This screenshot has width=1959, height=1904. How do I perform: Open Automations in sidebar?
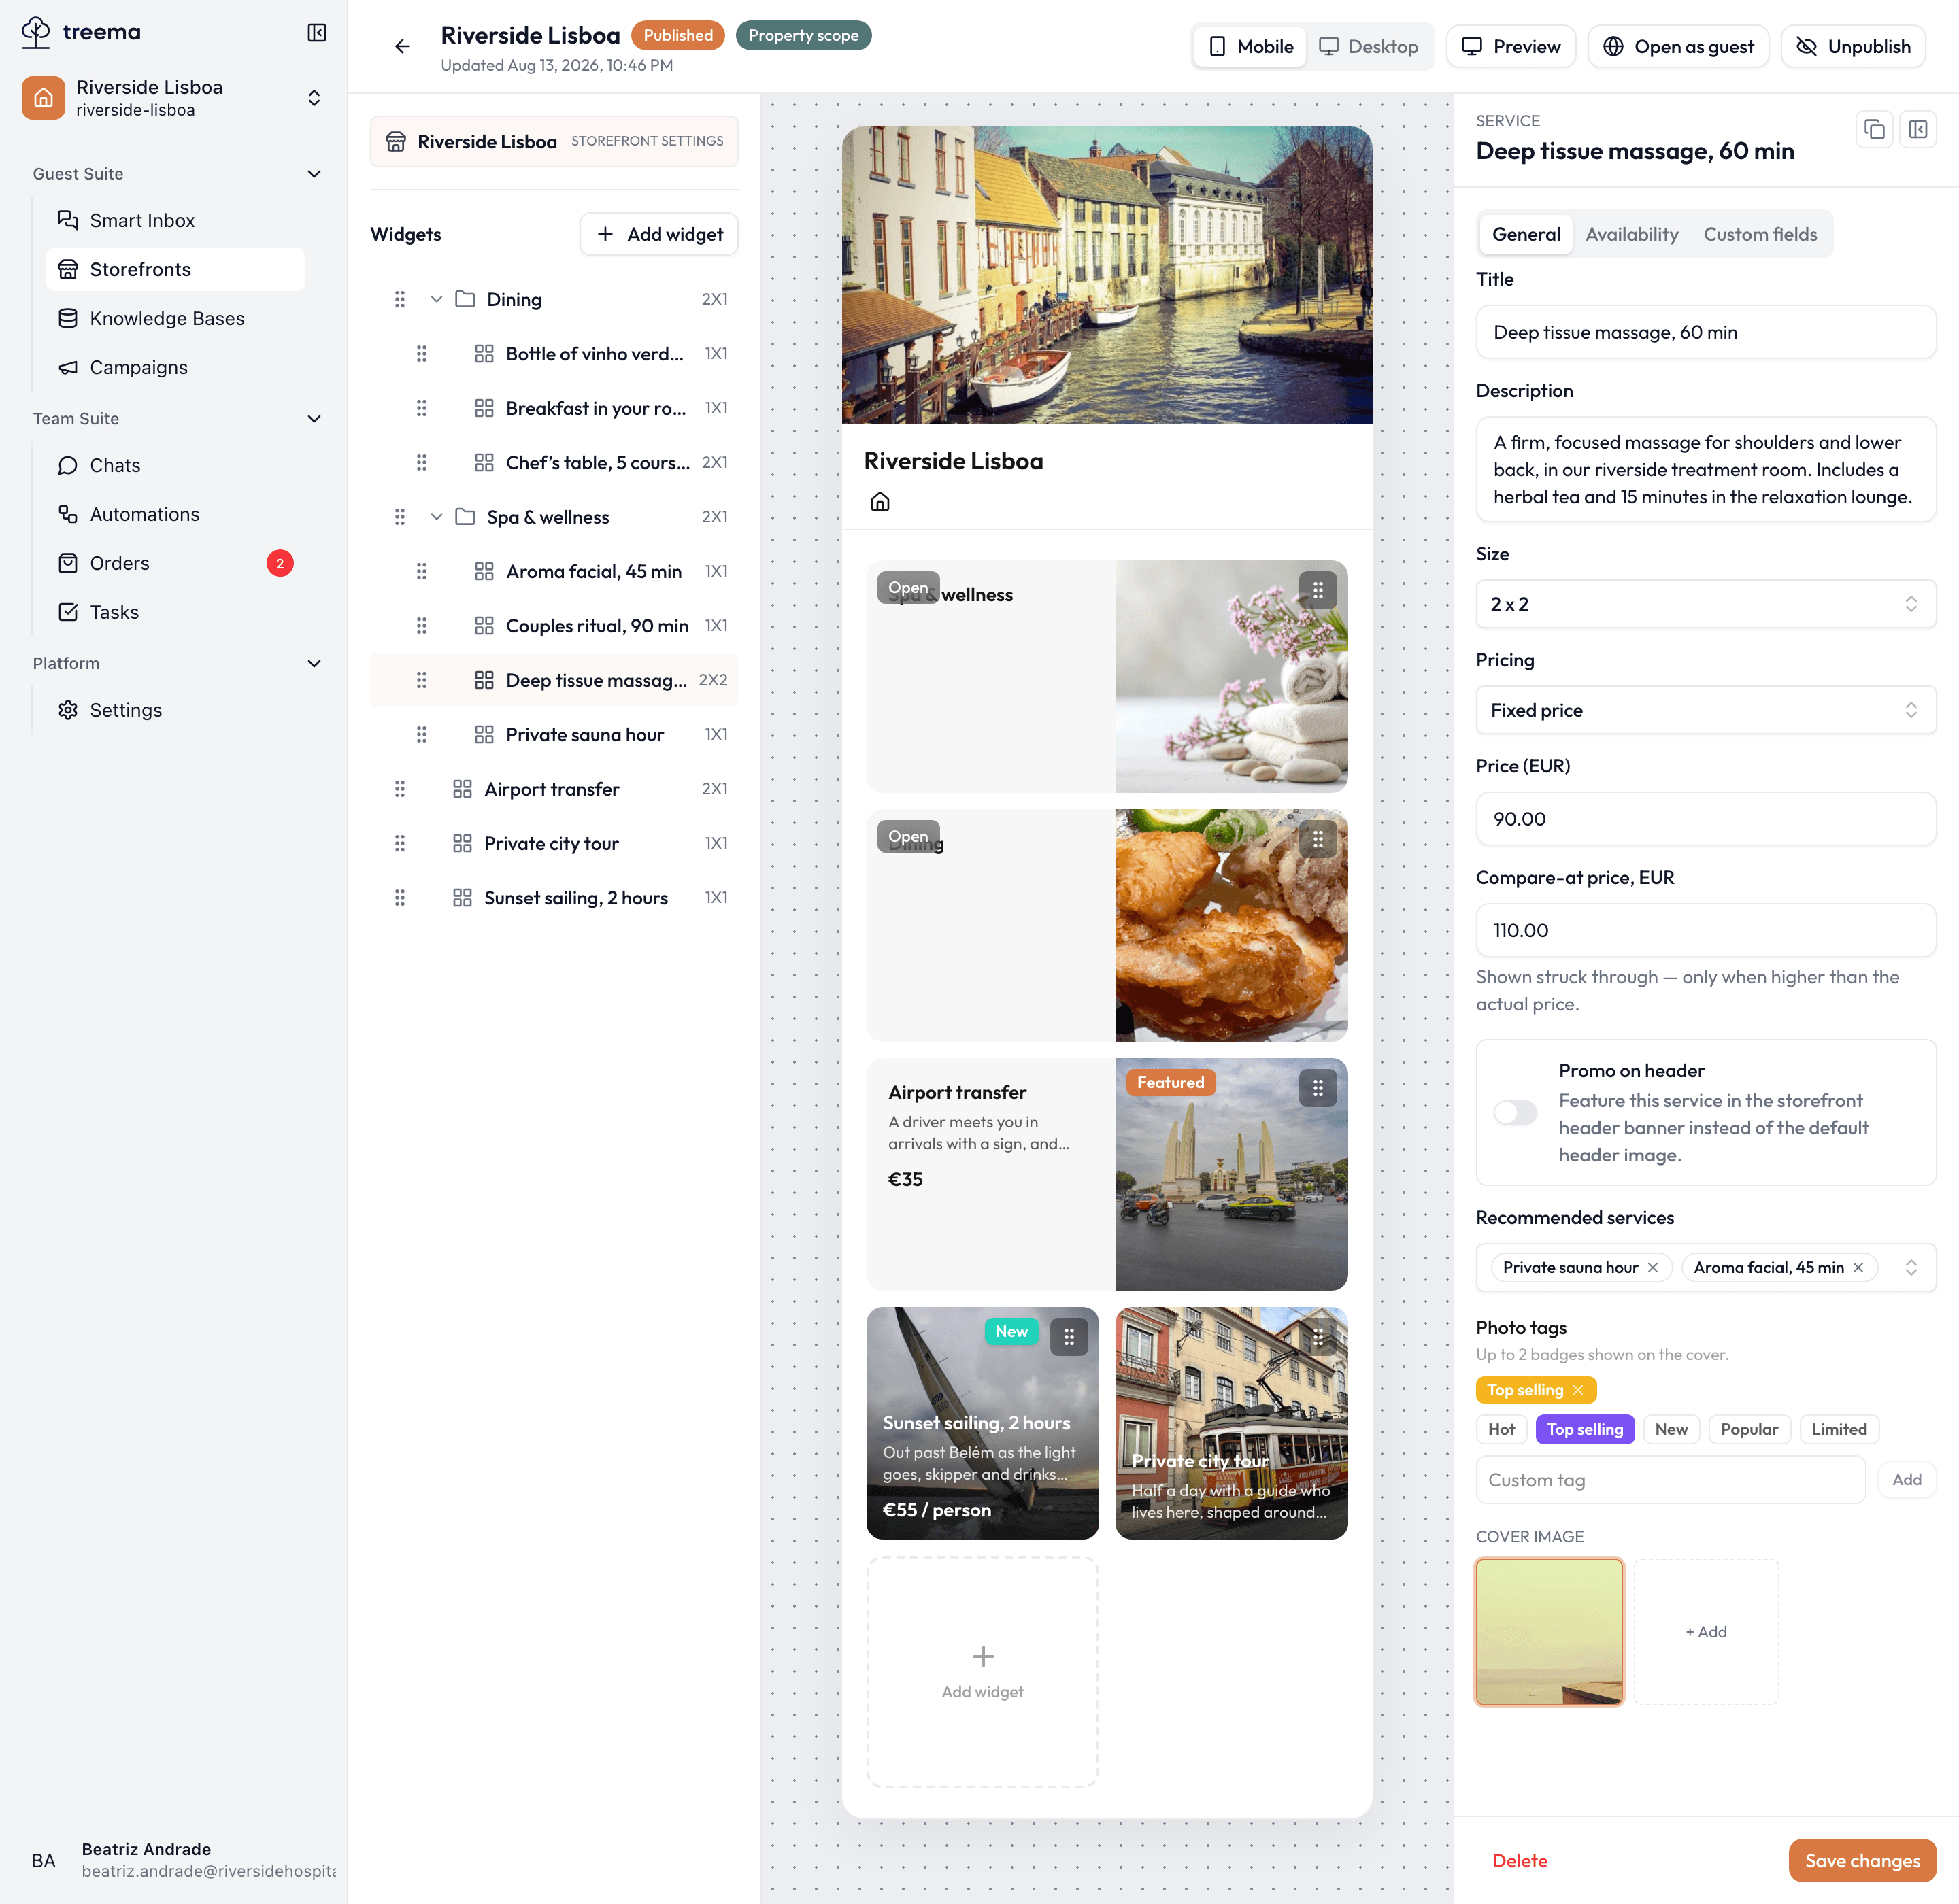[175, 514]
